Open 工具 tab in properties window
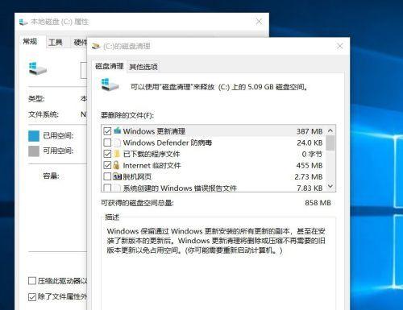This screenshot has width=403, height=310. tap(56, 43)
